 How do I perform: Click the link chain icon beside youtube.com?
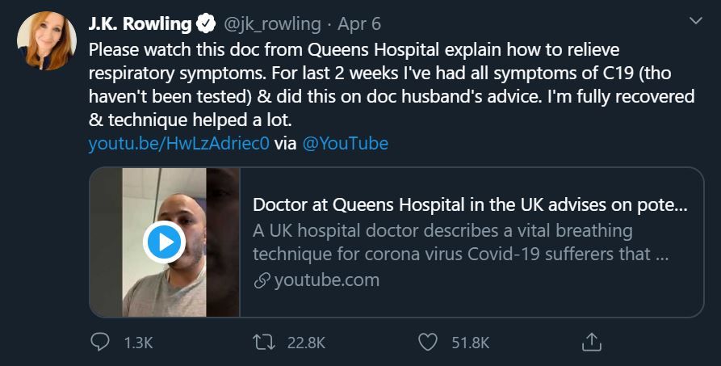coord(261,281)
